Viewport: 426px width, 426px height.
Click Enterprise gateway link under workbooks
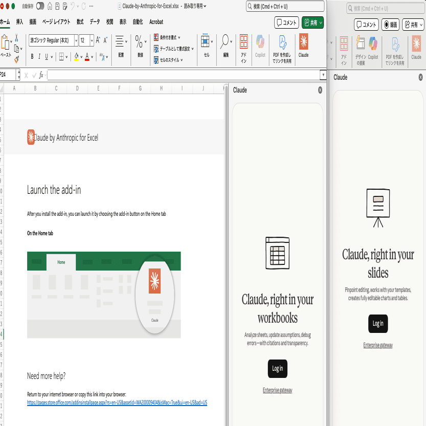coord(277,390)
